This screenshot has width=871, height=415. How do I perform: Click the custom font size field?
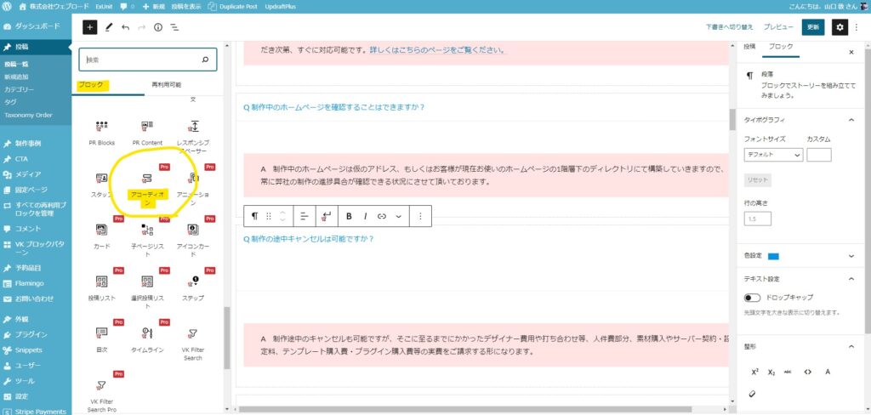tap(819, 155)
